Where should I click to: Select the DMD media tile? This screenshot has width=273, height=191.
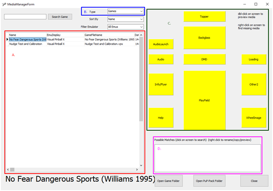204,59
